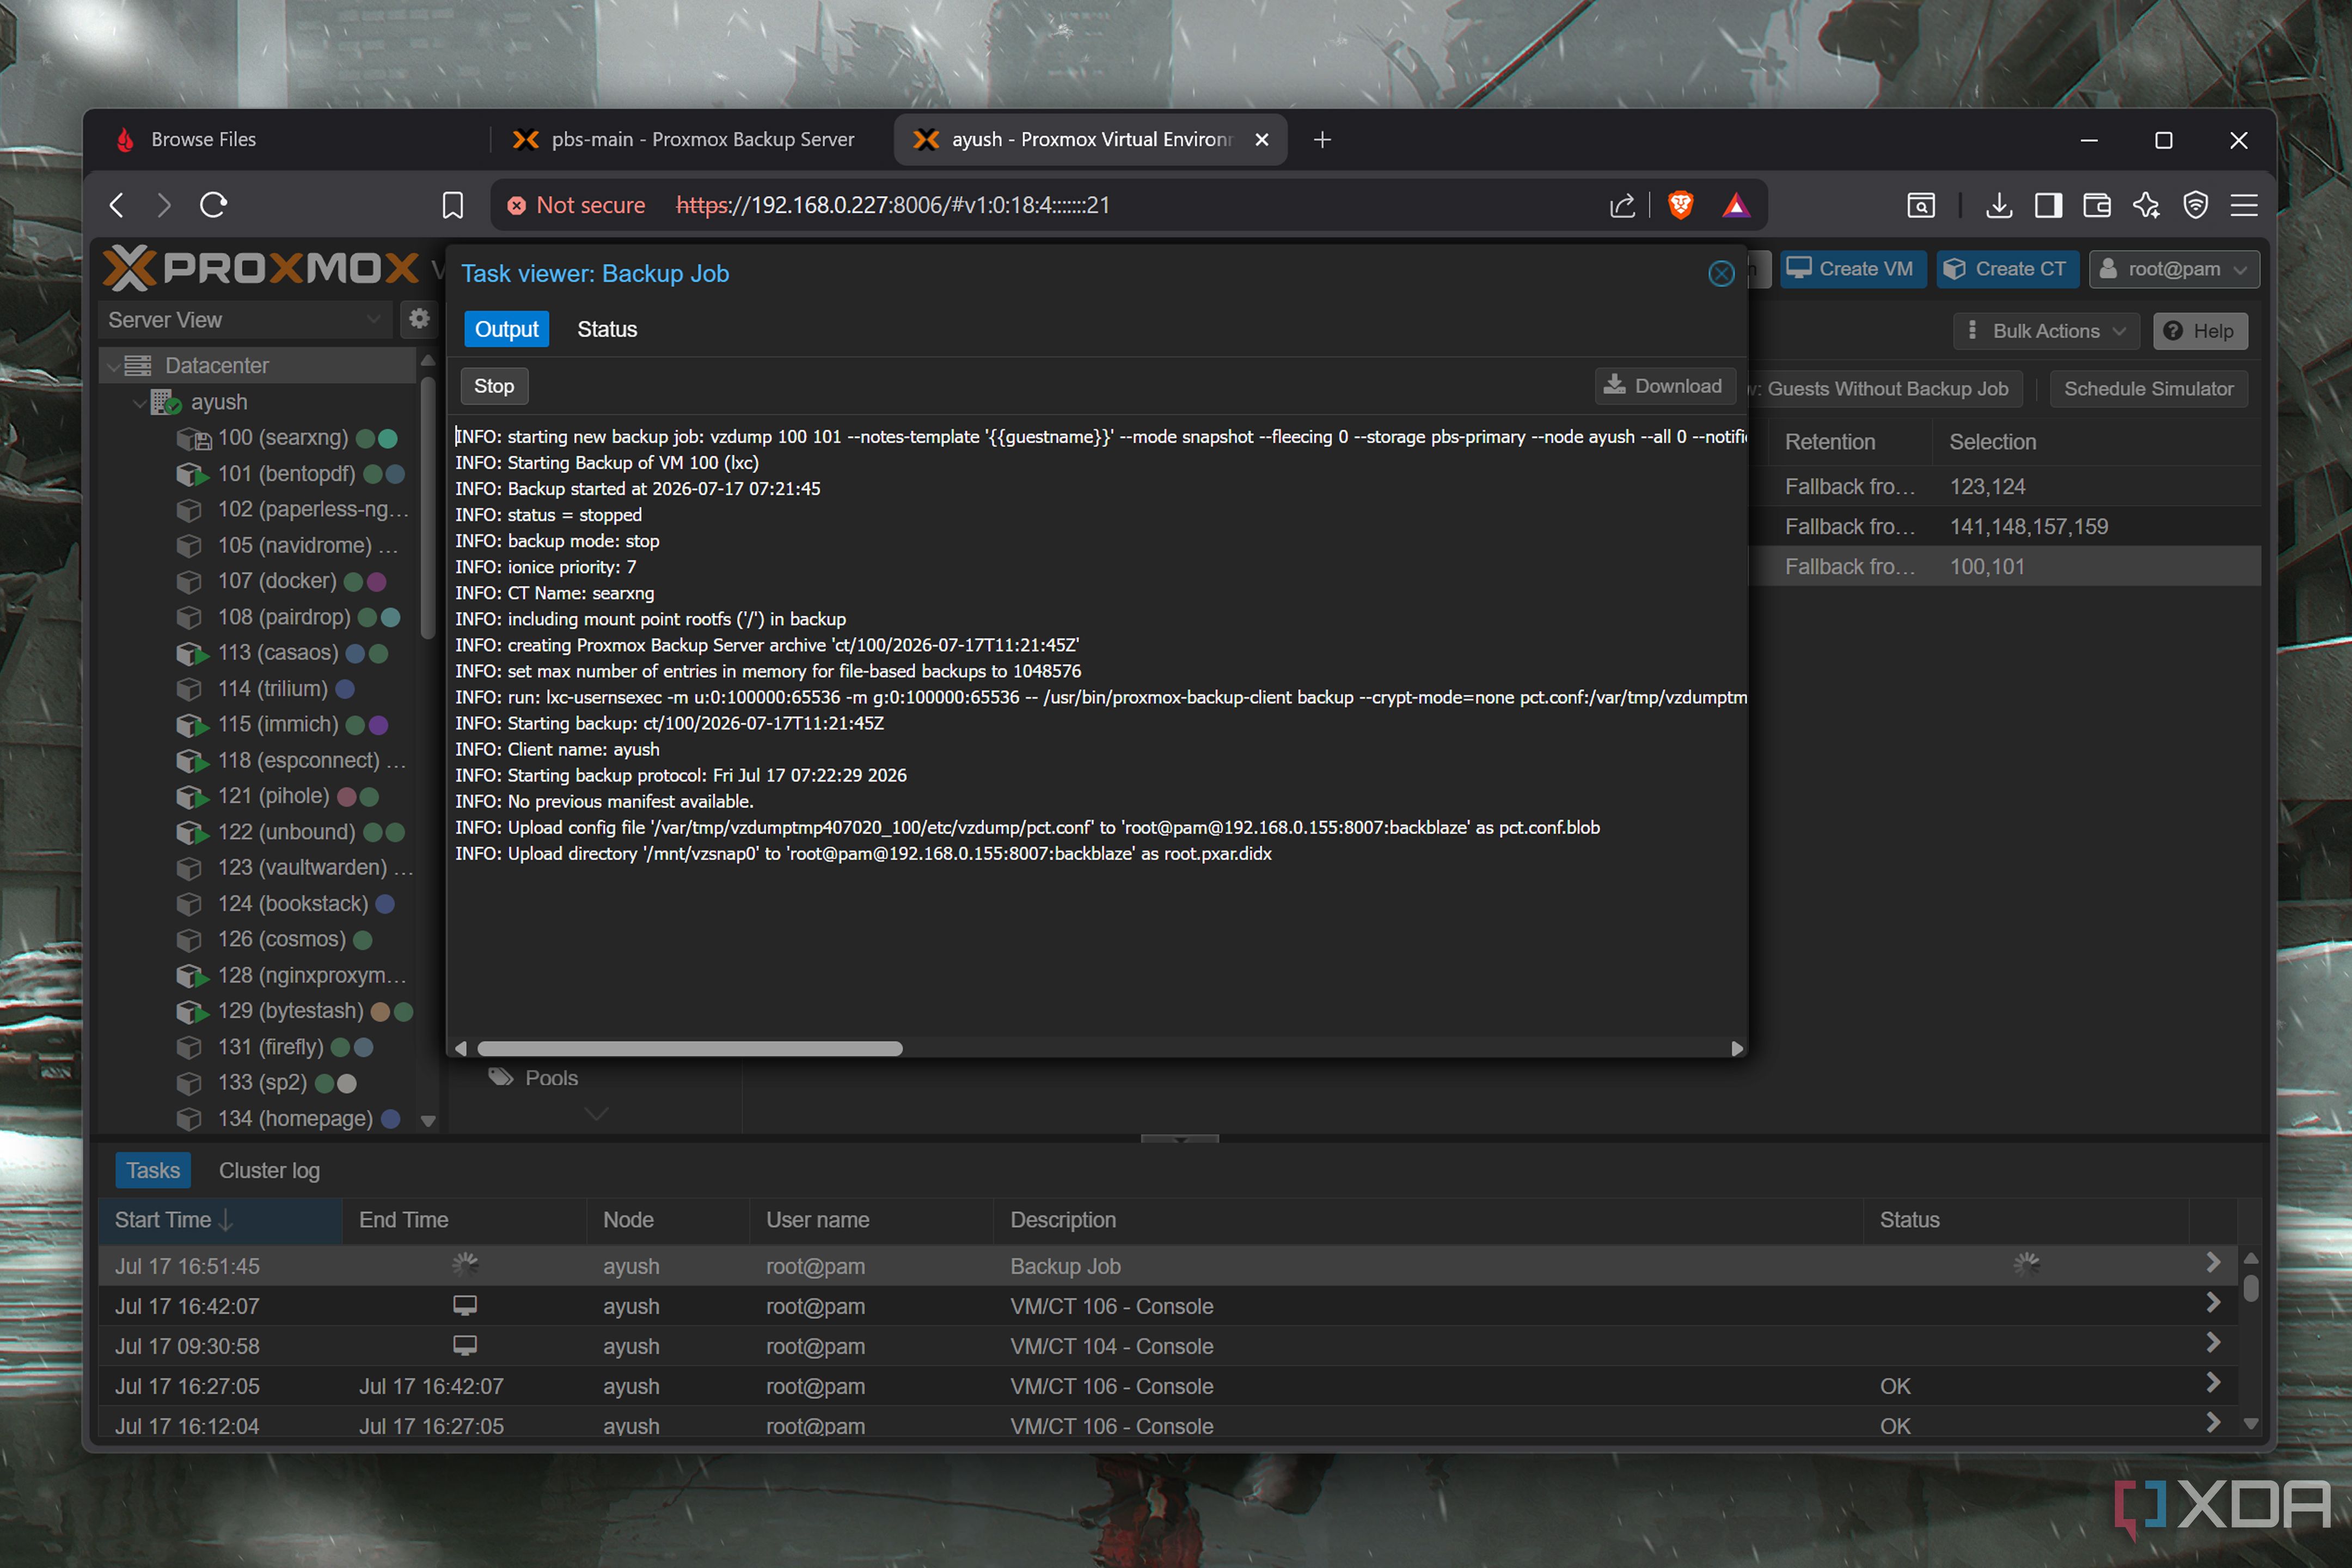Click the resource tree scroll-down arrow

point(428,1121)
